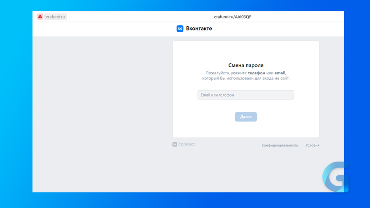Click the bold word email in instructions
Viewport: 370px width, 208px height.
(x=280, y=73)
